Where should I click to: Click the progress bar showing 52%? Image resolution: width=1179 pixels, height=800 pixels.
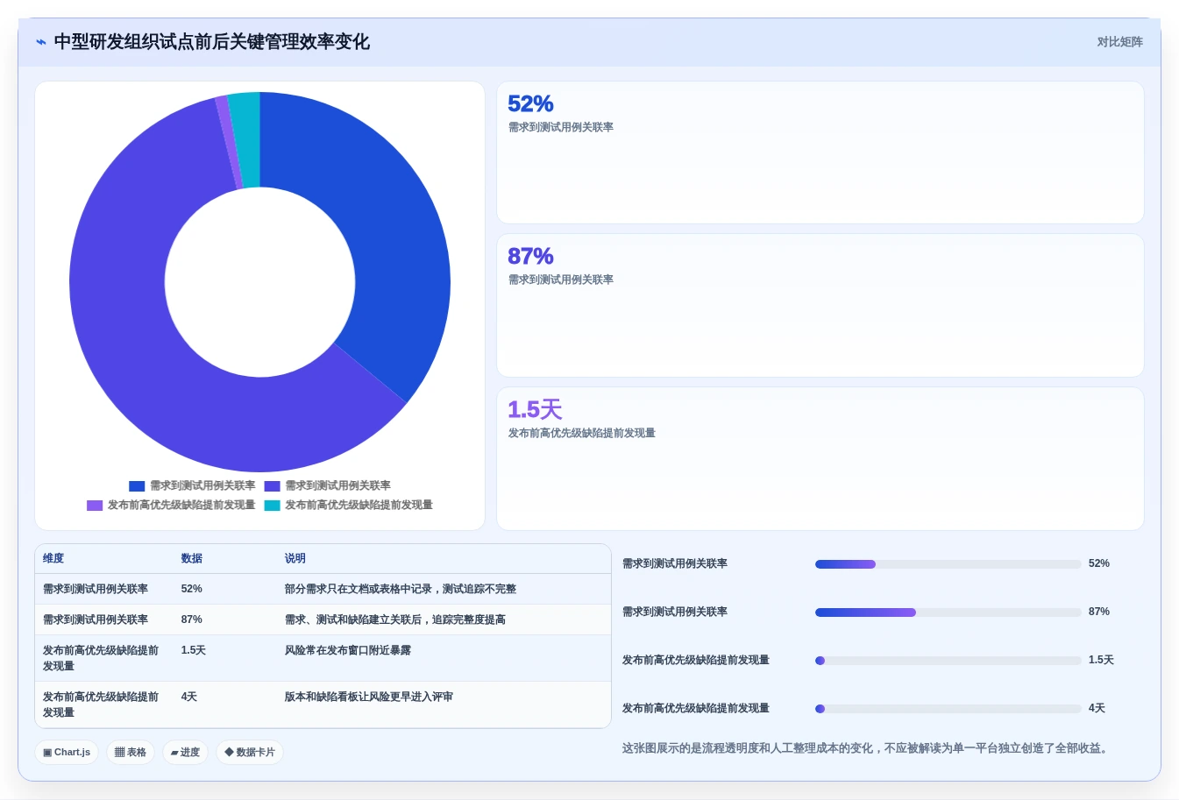[948, 564]
